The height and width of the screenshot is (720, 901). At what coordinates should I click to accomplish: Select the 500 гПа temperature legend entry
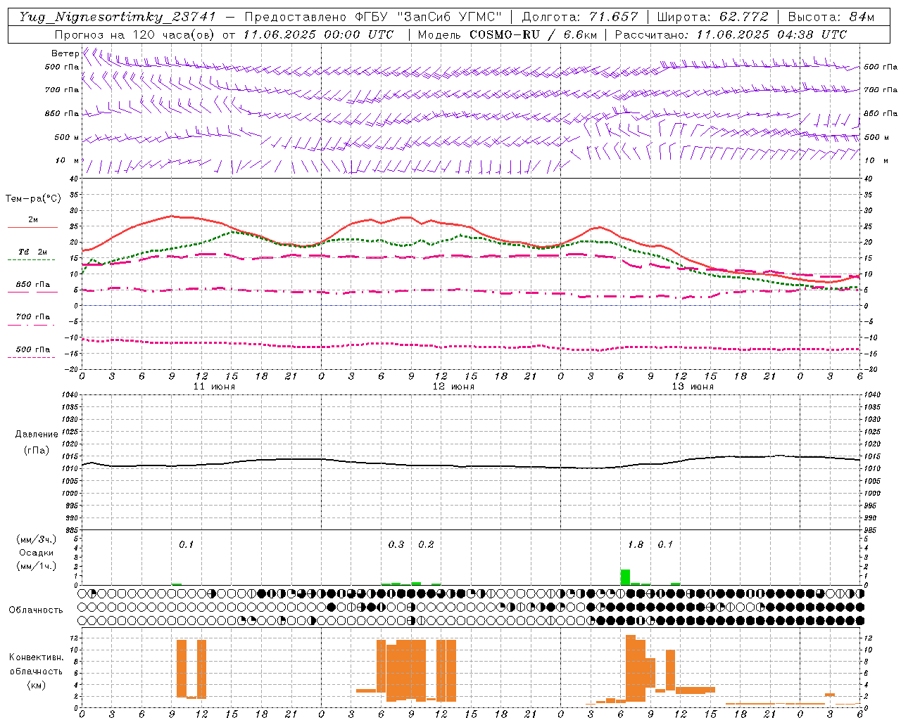[32, 349]
